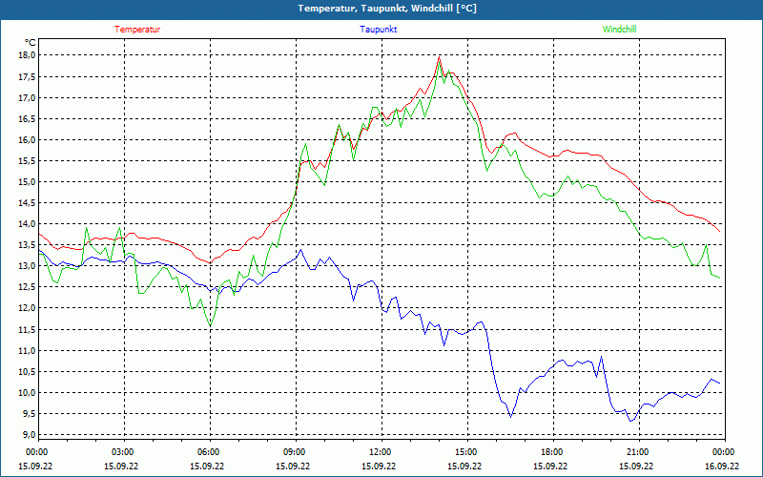Image resolution: width=763 pixels, height=477 pixels.
Task: Click the "°C" unit label on the axis
Action: (31, 43)
